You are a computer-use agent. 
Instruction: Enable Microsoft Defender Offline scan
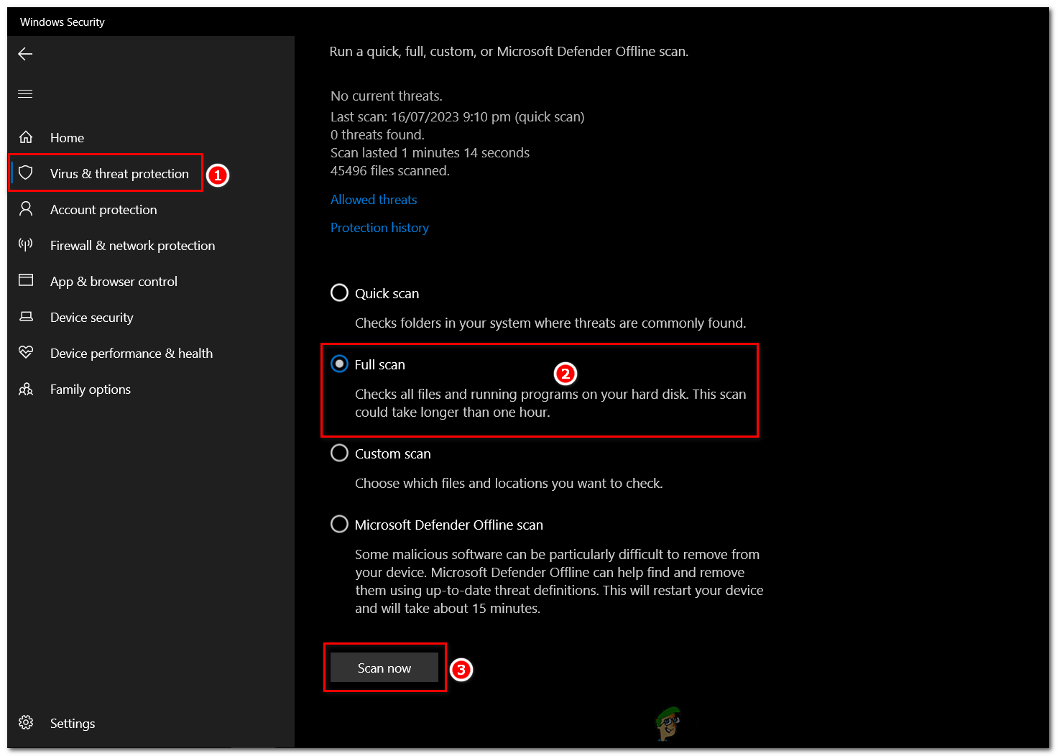pos(339,524)
